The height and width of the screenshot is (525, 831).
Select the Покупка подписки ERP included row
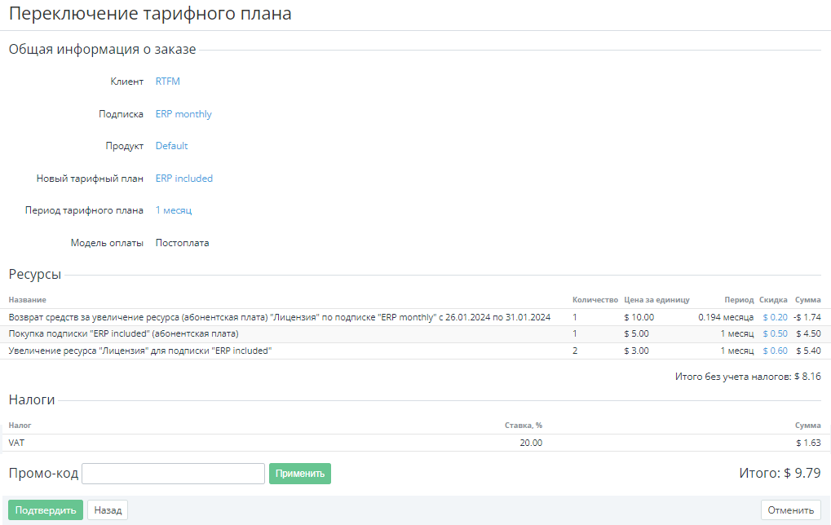123,333
